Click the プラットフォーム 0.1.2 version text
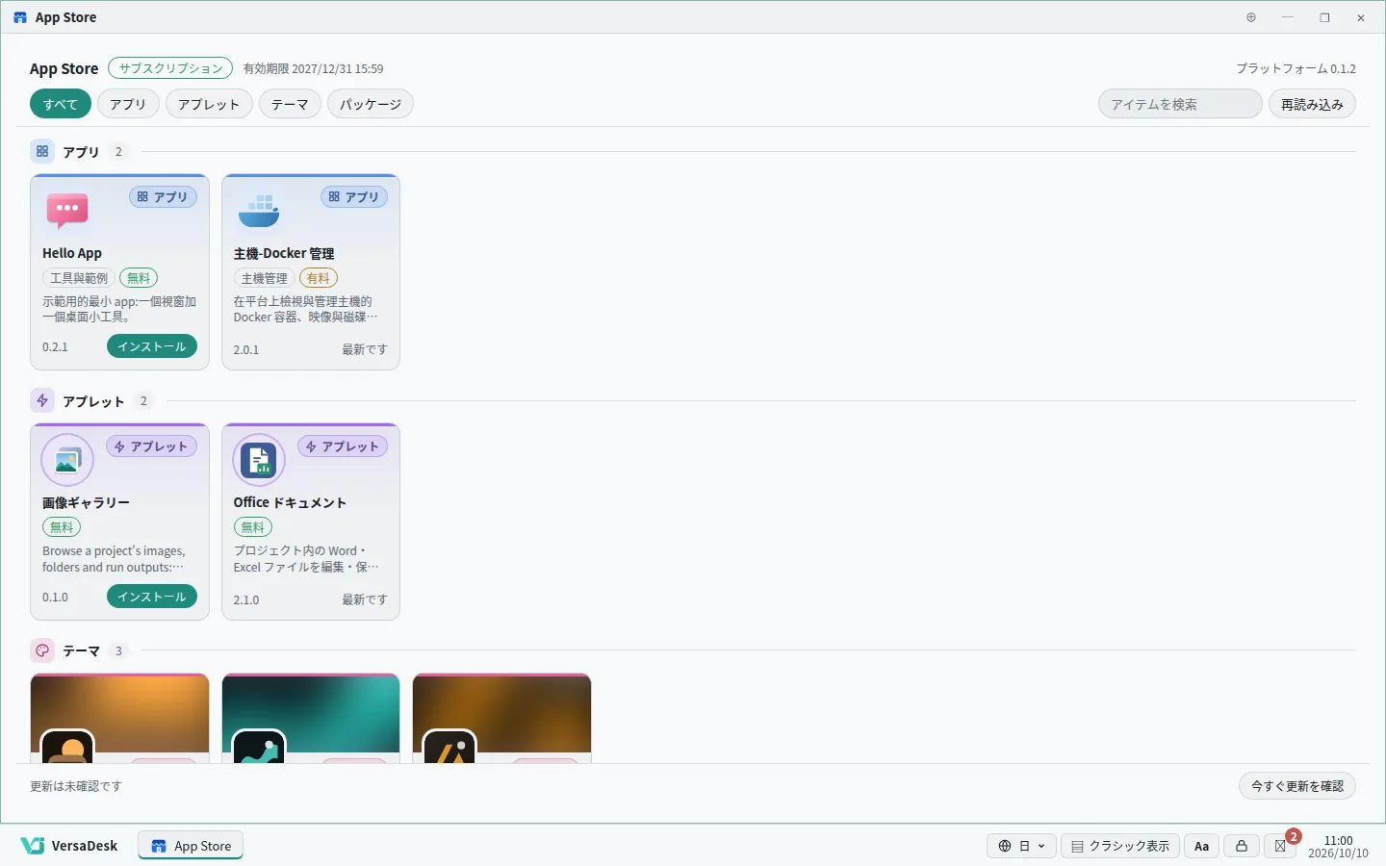The height and width of the screenshot is (866, 1386). click(x=1296, y=68)
